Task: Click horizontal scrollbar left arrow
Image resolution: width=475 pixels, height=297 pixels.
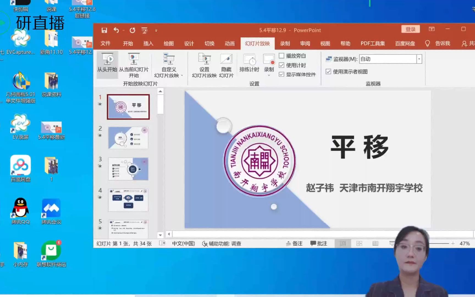Action: pyautogui.click(x=169, y=234)
